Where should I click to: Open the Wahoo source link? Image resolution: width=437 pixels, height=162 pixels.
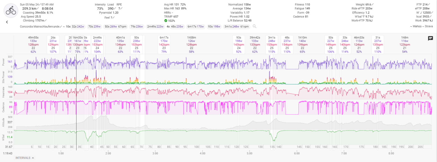(417, 26)
